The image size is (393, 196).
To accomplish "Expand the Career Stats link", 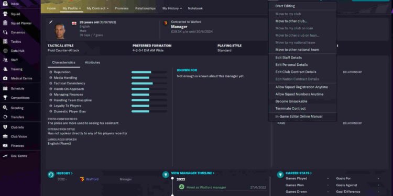I will click(299, 173).
